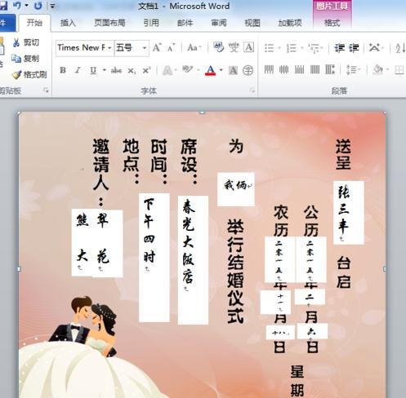The height and width of the screenshot is (398, 406).
Task: Toggle Center paragraph alignment
Action: pyautogui.click(x=283, y=70)
